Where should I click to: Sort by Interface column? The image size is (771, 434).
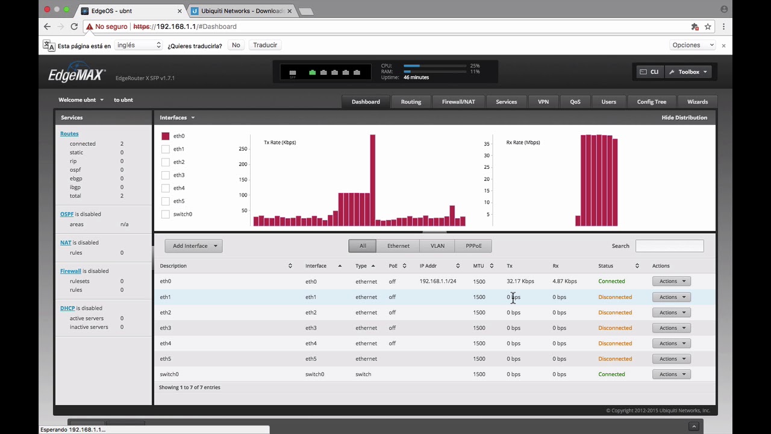pos(323,266)
